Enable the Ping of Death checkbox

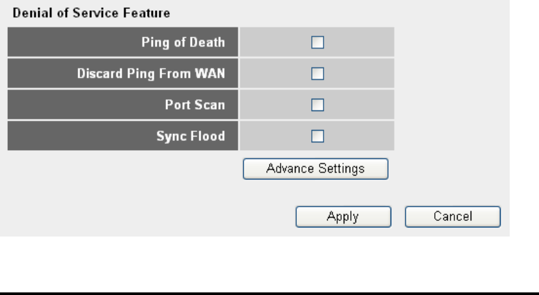[x=317, y=43]
